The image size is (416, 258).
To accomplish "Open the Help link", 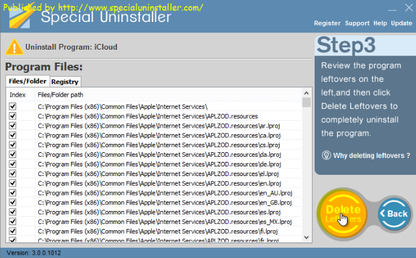I will coord(380,23).
